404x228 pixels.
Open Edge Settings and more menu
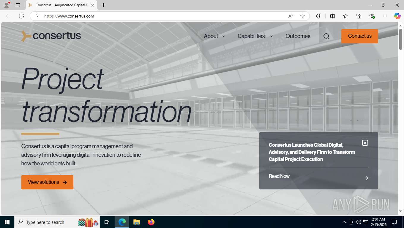385,16
